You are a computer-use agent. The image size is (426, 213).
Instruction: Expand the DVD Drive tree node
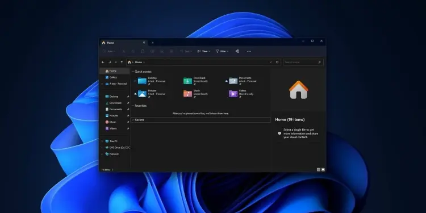coord(102,148)
